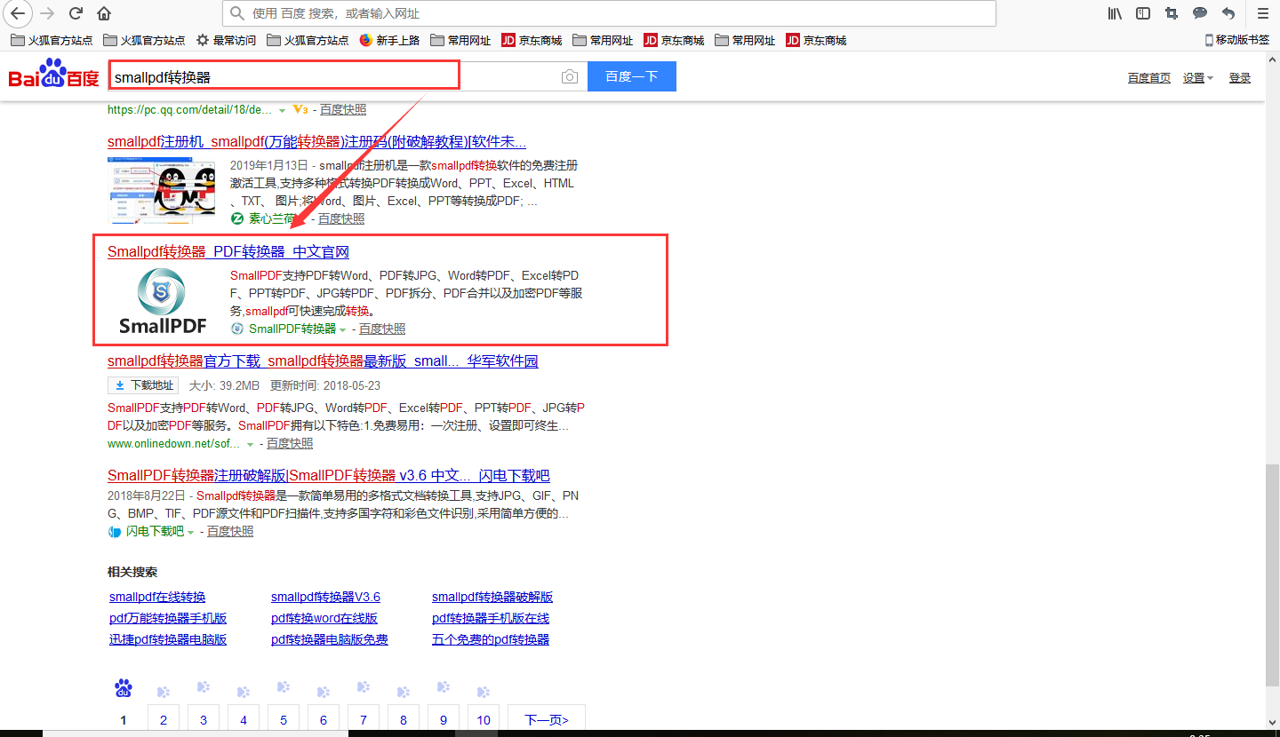
Task: Open 百度快照 for the onlinedown.net result
Action: coord(290,443)
